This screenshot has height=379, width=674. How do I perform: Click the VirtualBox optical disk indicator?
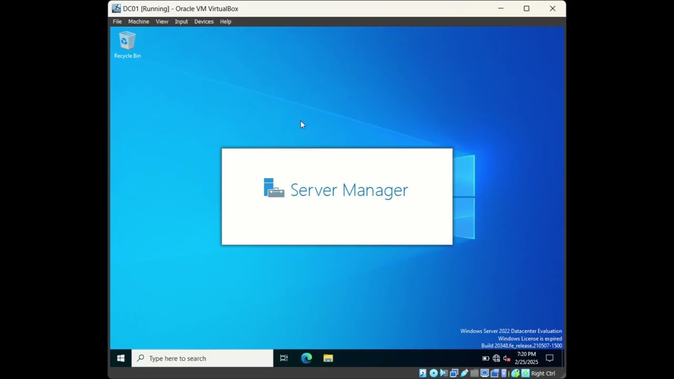pos(433,373)
